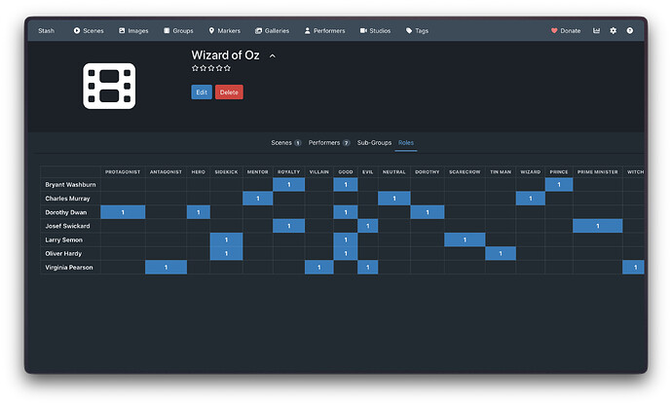This screenshot has height=405, width=672.
Task: Click the PRIME MINISTER column header
Action: pyautogui.click(x=597, y=172)
